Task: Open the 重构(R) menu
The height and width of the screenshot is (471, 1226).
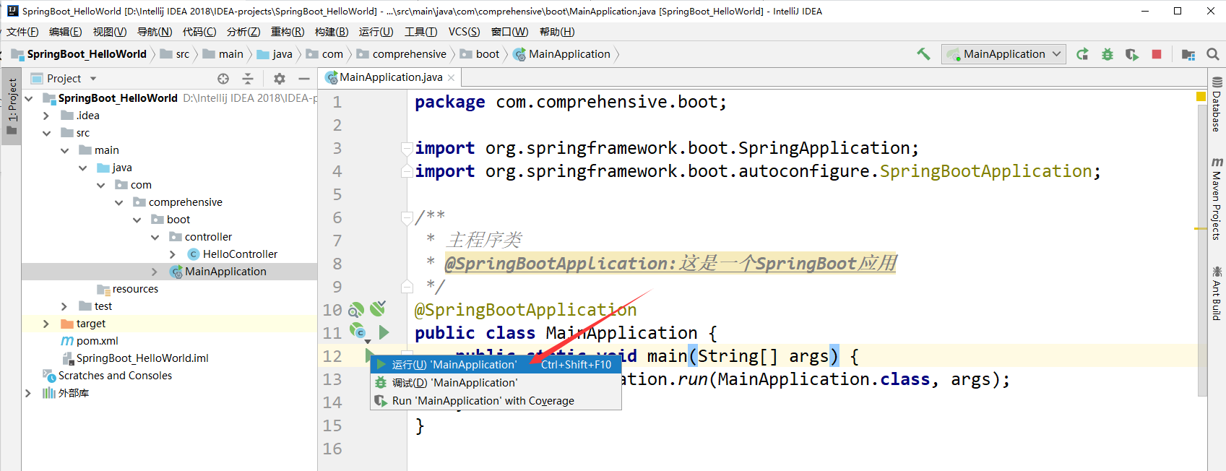Action: pyautogui.click(x=288, y=32)
